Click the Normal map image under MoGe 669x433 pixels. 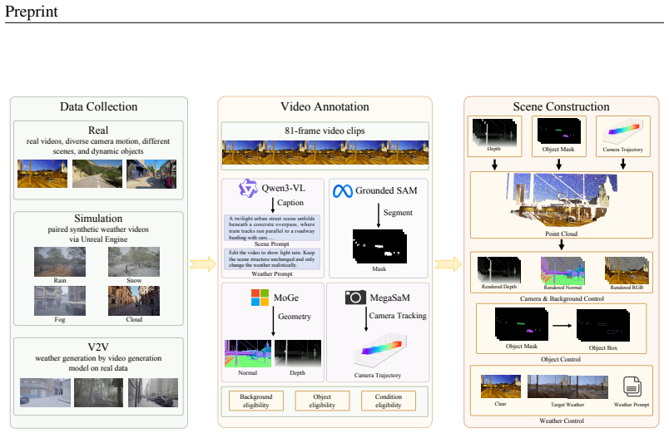(248, 353)
